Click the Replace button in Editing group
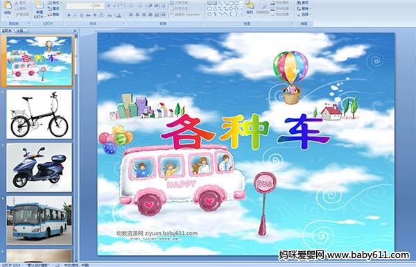Image resolution: width=416 pixels, height=267 pixels. pyautogui.click(x=303, y=9)
